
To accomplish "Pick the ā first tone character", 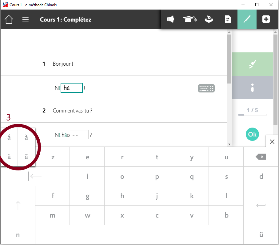I will [26, 157].
